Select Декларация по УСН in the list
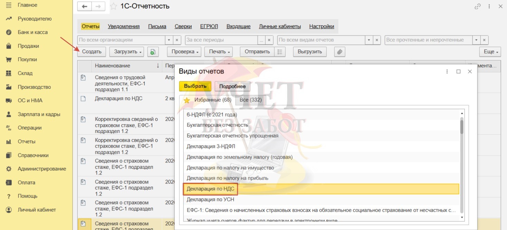Image resolution: width=507 pixels, height=230 pixels. (x=210, y=199)
